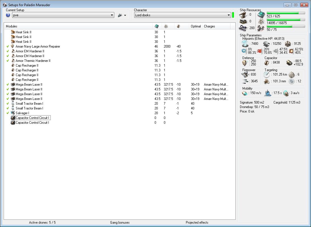Click the CPU resource icon
This screenshot has width=311, height=227.
coord(261,15)
